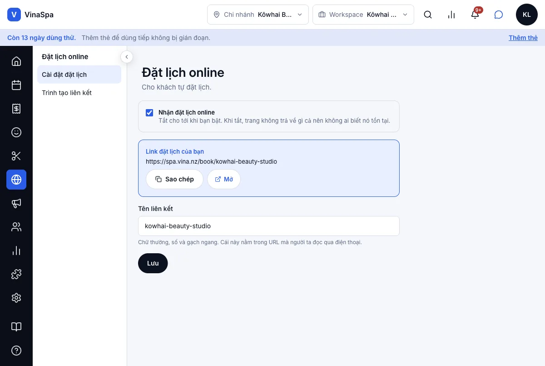Open the people/staff sidebar icon
The height and width of the screenshot is (366, 545).
[16, 227]
